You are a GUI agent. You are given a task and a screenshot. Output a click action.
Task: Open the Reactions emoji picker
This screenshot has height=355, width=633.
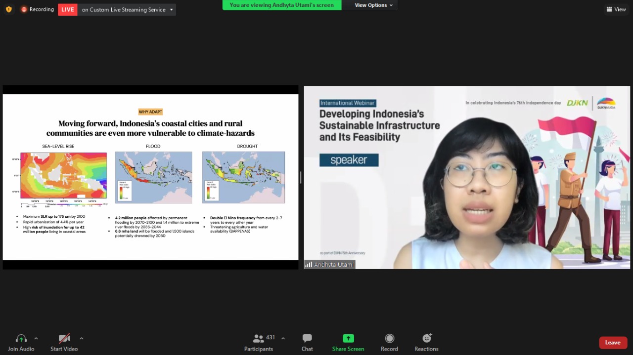(x=426, y=339)
